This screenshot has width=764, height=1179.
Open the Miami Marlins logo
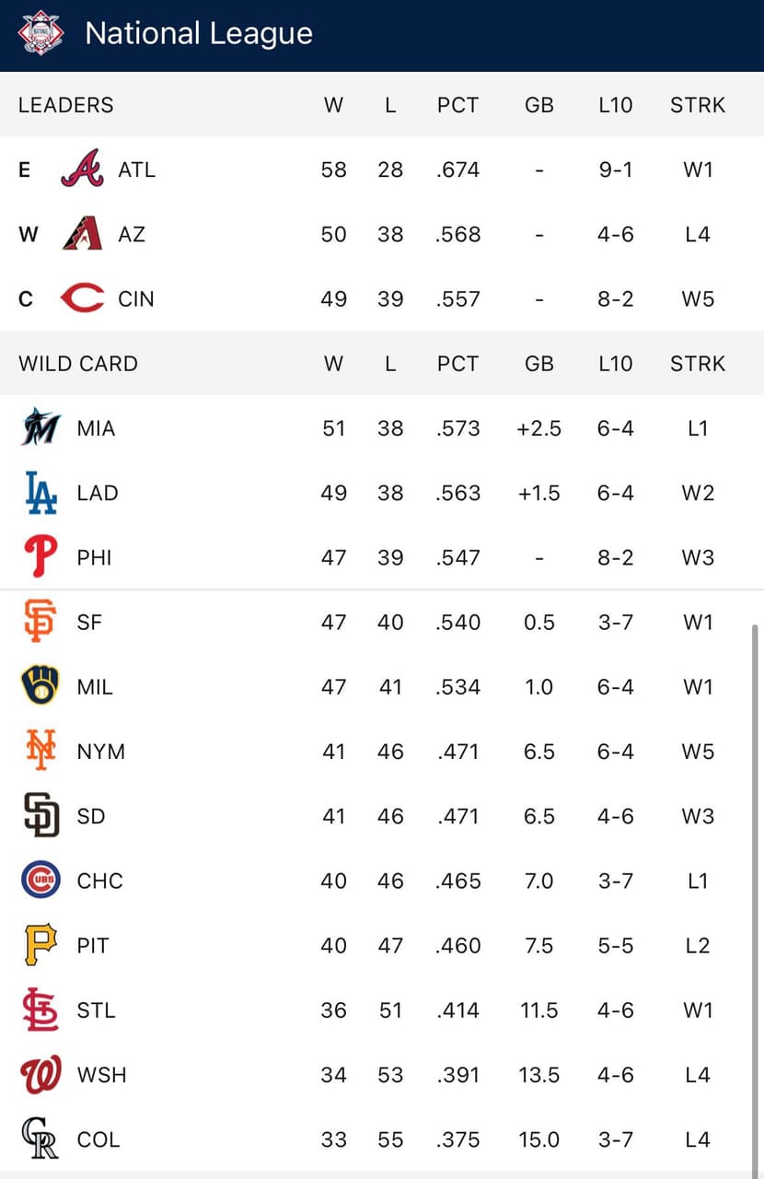[x=41, y=427]
